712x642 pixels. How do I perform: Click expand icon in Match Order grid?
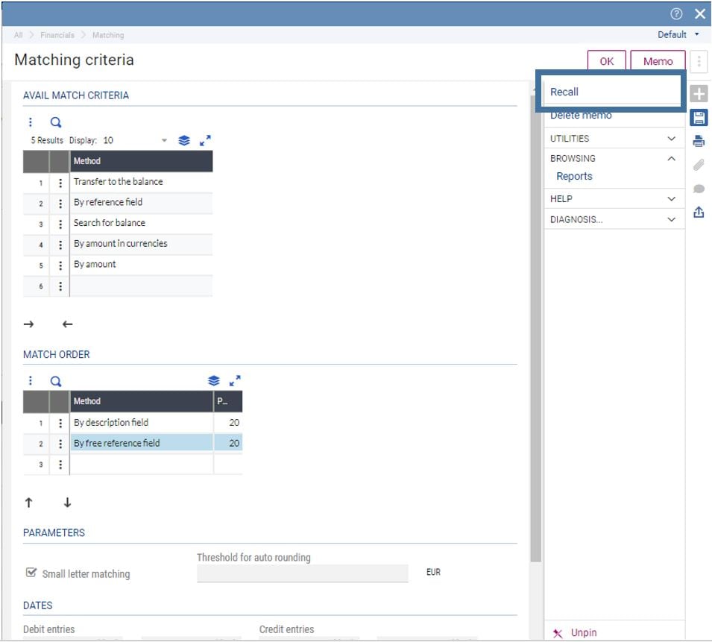(x=235, y=381)
